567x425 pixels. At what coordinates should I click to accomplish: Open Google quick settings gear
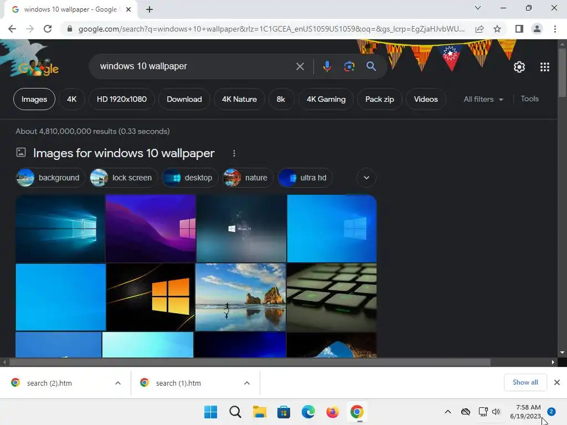(x=519, y=67)
